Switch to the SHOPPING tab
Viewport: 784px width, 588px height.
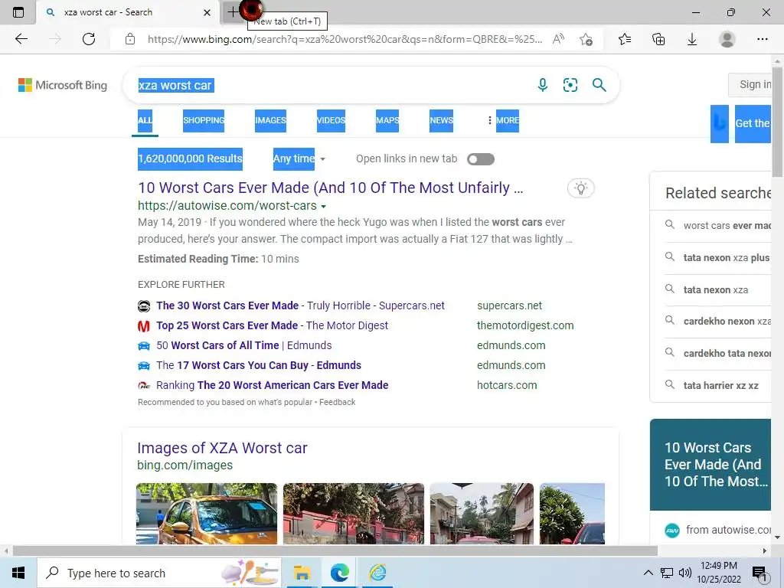[x=204, y=120]
